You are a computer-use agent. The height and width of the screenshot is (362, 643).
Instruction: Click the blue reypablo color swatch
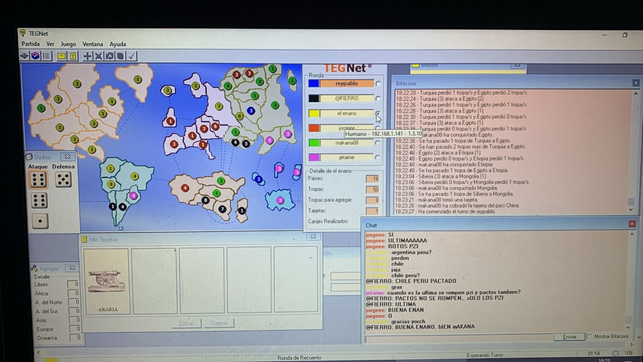click(313, 84)
